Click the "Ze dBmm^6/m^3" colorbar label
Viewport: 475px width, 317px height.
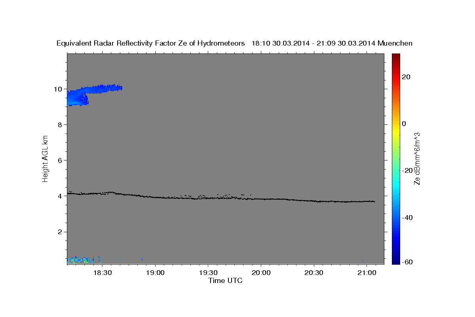pyautogui.click(x=417, y=158)
